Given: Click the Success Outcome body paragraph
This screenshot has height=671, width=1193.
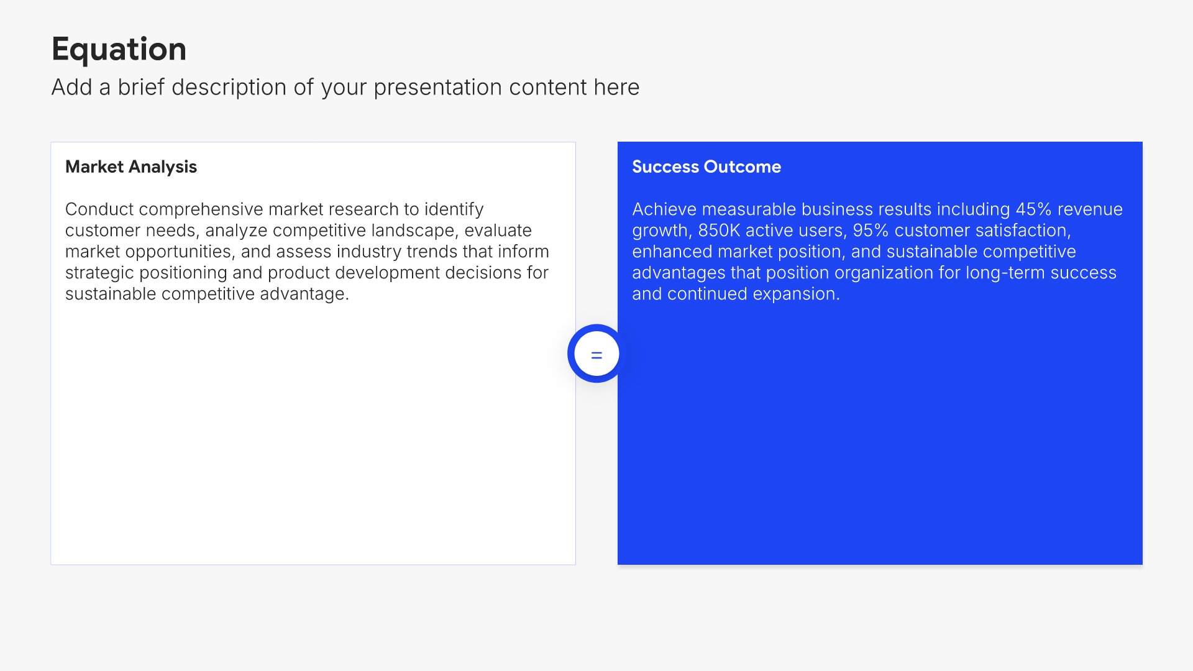Looking at the screenshot, I should point(876,251).
